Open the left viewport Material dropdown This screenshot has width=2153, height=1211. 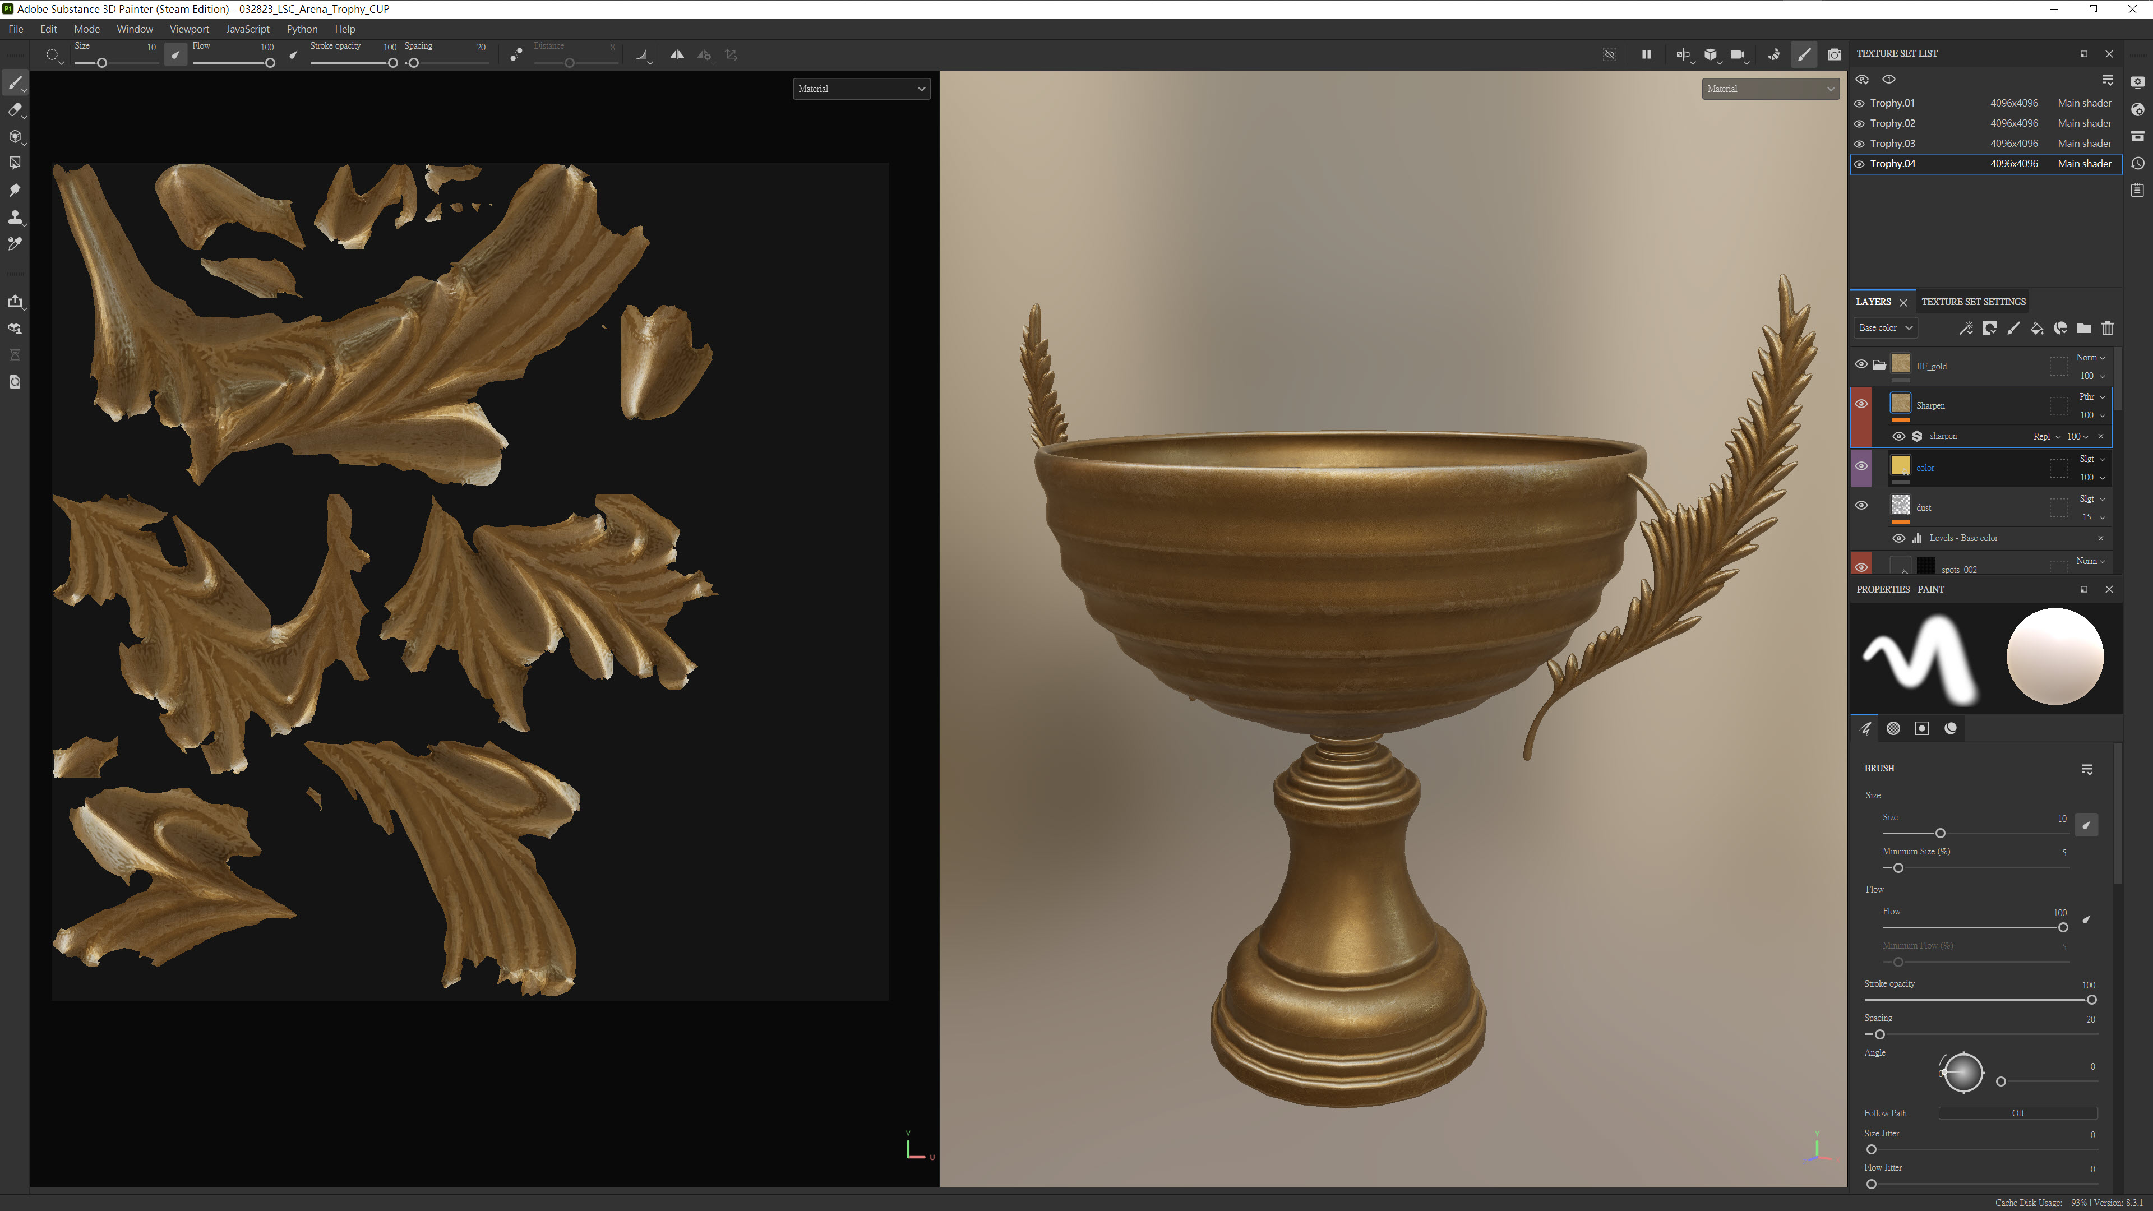[861, 89]
